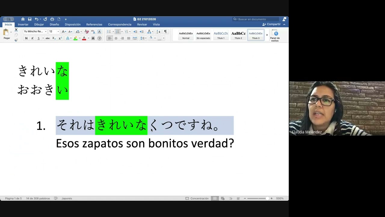The width and height of the screenshot is (385, 217).
Task: Apply superscript formatting
Action: click(x=60, y=38)
